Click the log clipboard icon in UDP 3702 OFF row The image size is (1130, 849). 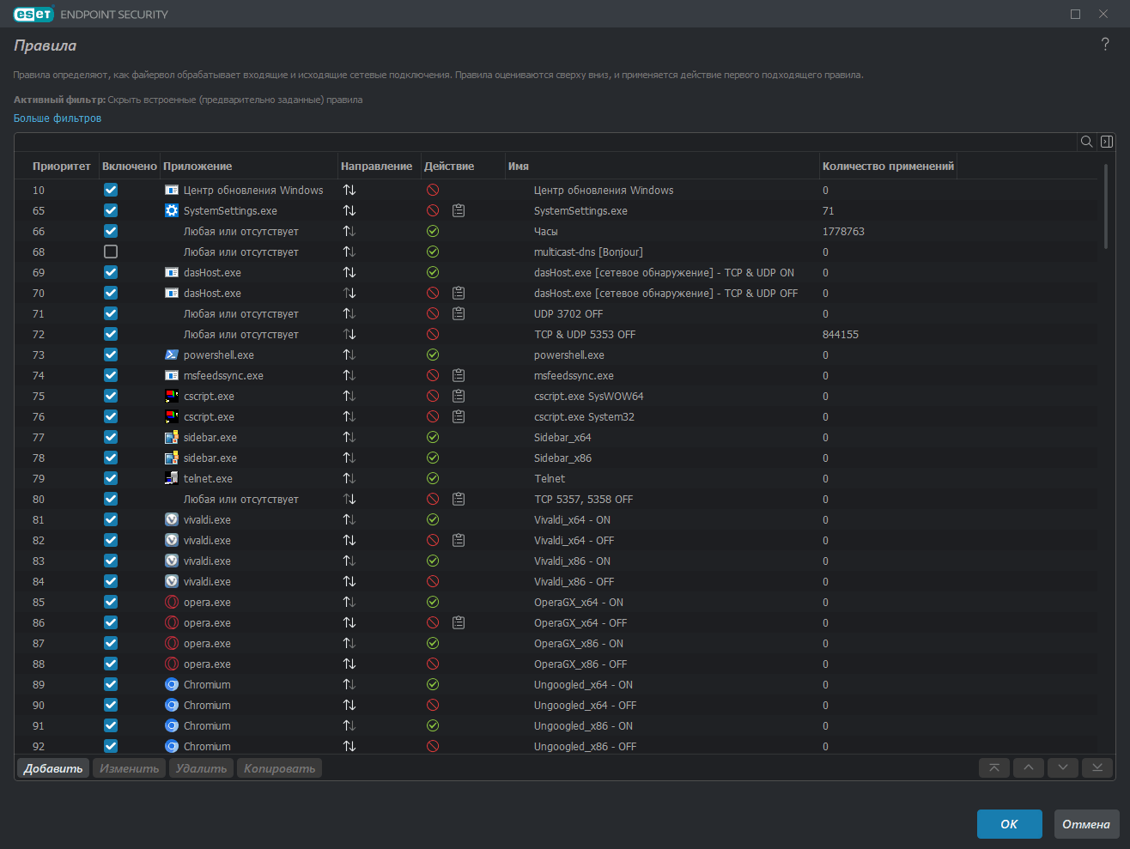[x=459, y=313]
